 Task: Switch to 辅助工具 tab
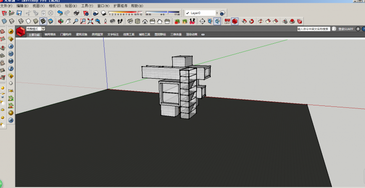[145, 34]
